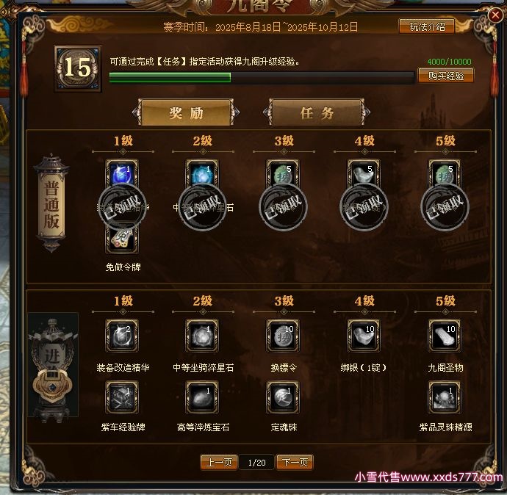Click the green experience progress bar
This screenshot has height=495, width=507.
262,78
